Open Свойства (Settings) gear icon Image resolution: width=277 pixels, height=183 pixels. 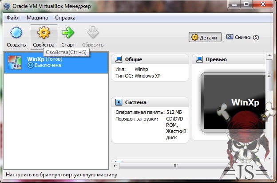44,32
